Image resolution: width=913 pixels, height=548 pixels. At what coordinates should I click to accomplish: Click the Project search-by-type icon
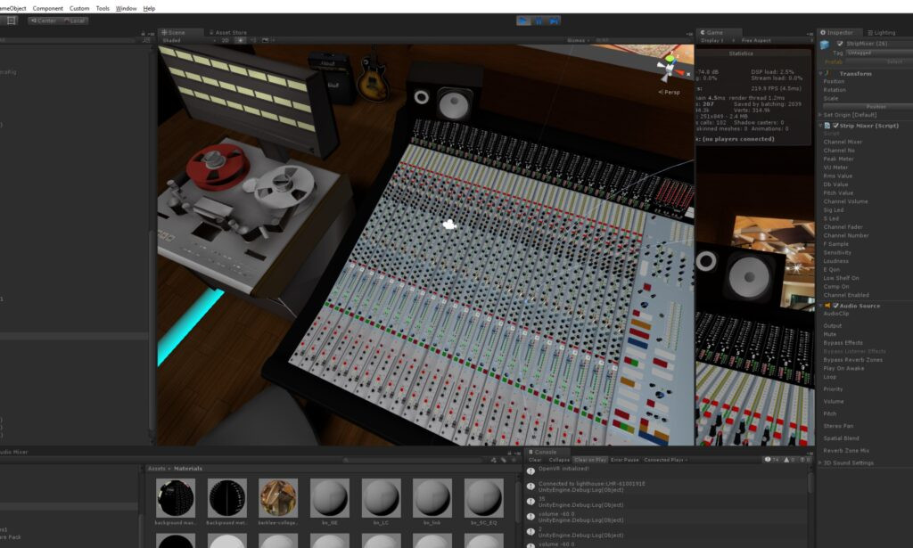494,460
